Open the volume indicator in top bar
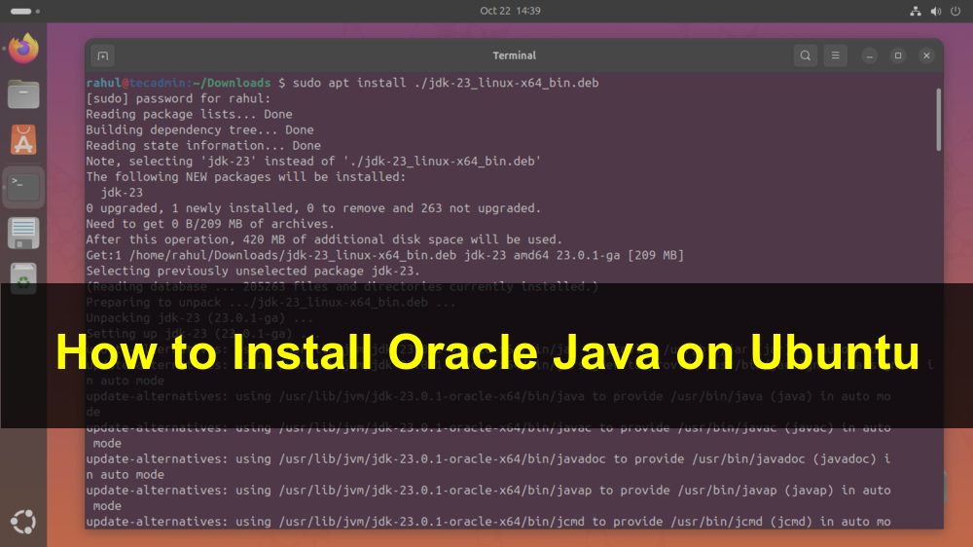Screen dimensions: 973x547 (x=936, y=11)
